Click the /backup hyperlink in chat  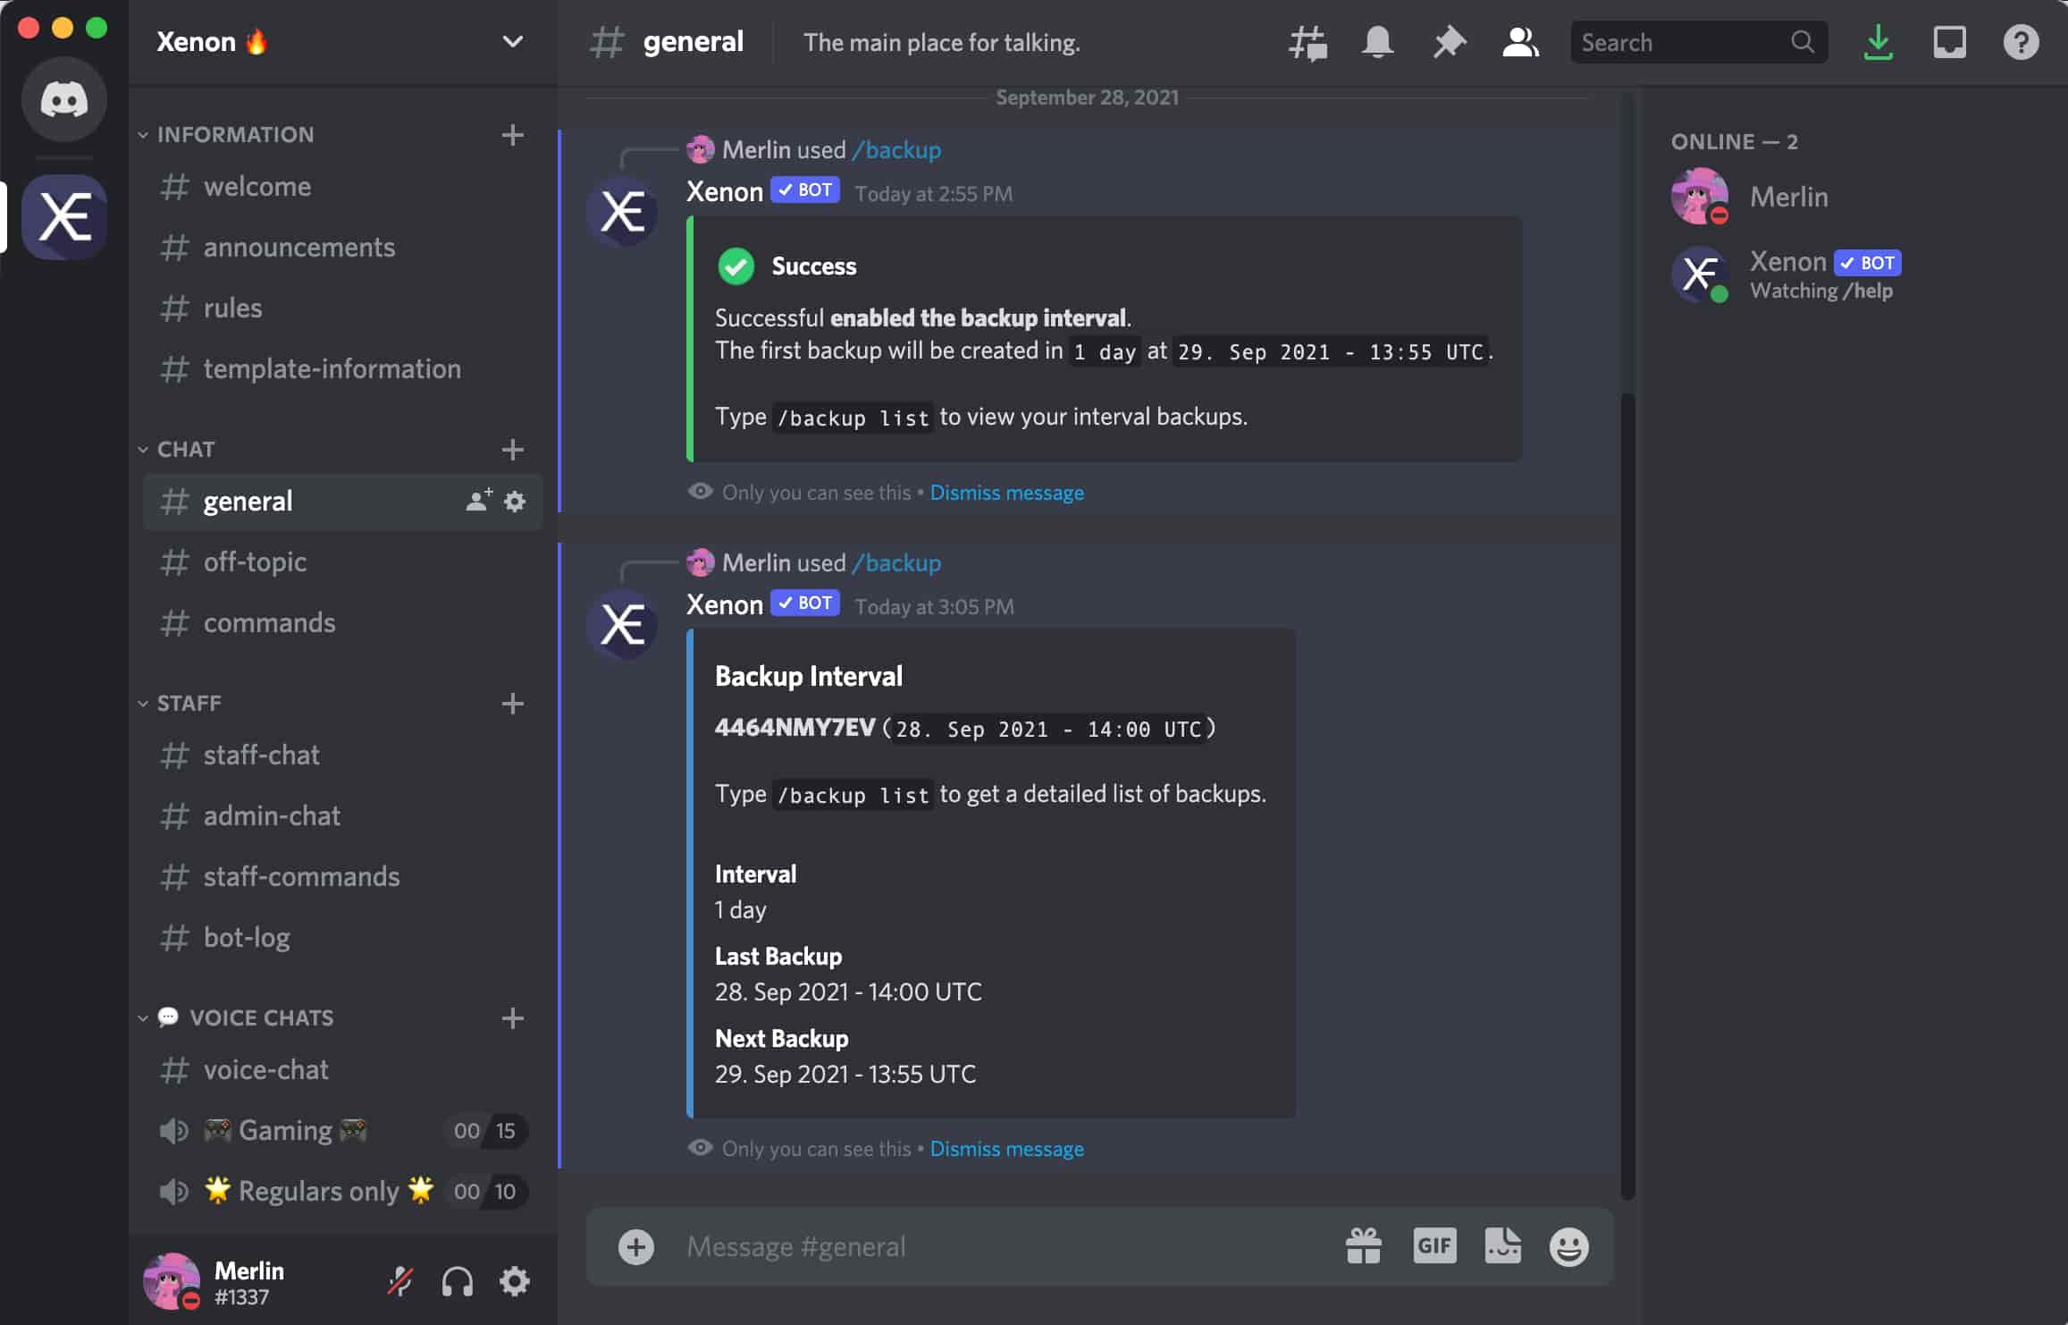click(897, 149)
